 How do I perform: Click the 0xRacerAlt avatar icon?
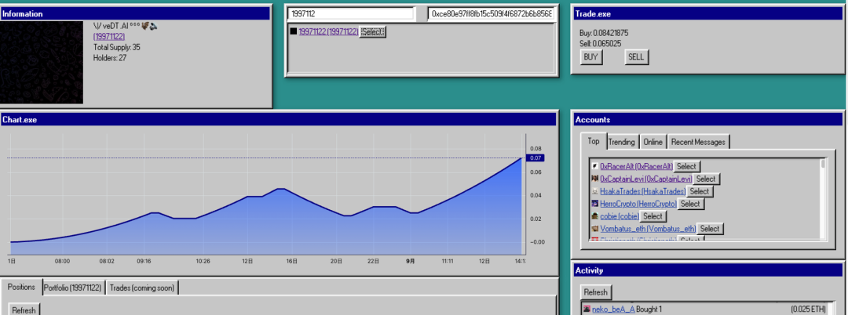[x=595, y=167]
